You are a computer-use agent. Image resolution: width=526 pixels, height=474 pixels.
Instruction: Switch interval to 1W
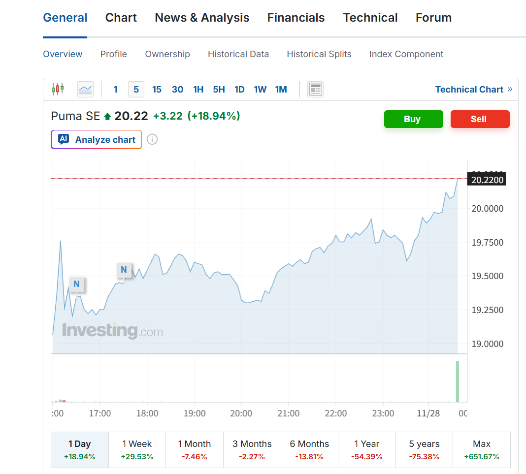tap(260, 89)
